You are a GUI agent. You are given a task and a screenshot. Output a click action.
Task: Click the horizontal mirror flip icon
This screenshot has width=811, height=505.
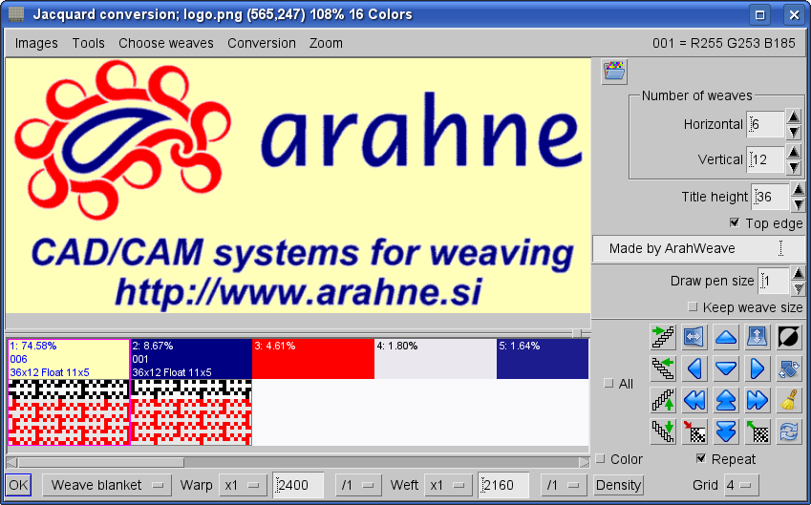click(x=694, y=337)
